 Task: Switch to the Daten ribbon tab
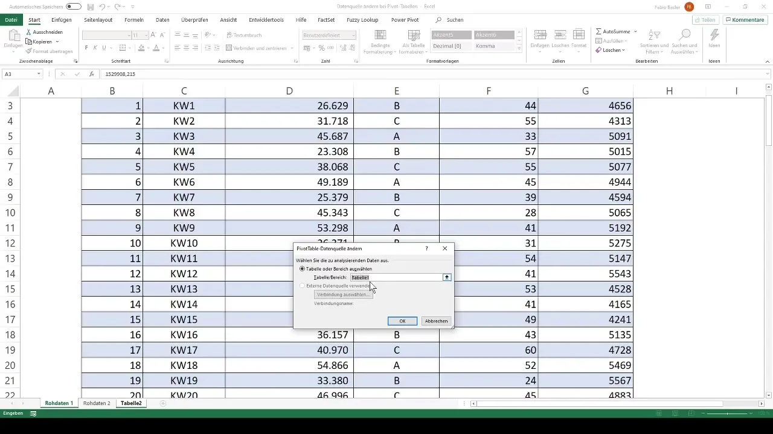coord(162,20)
